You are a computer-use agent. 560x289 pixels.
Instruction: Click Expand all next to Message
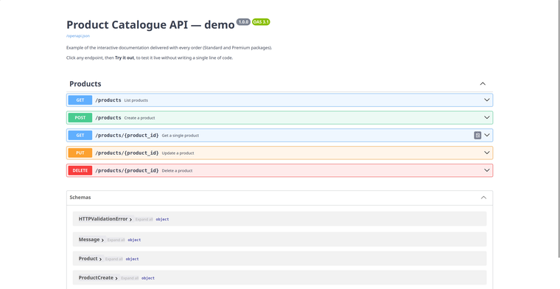[116, 240]
